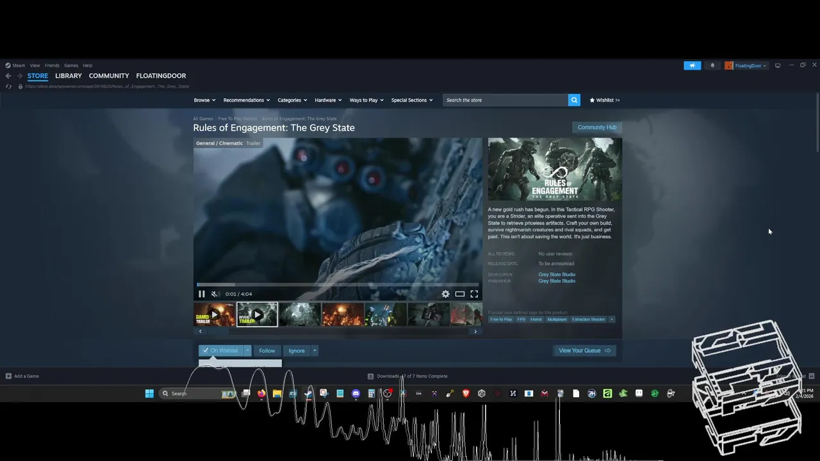Viewport: 820px width, 461px height.
Task: Open the All Games breadcrumb
Action: [203, 118]
